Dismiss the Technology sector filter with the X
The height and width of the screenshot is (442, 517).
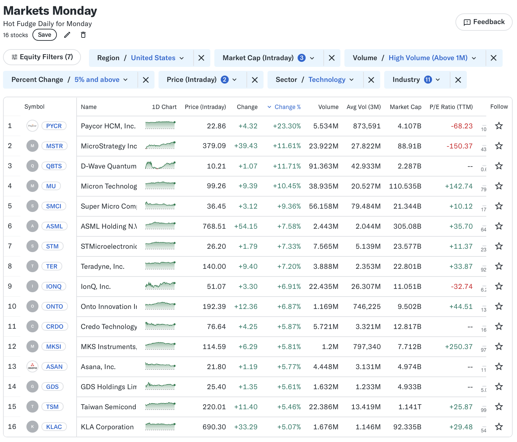tap(371, 80)
